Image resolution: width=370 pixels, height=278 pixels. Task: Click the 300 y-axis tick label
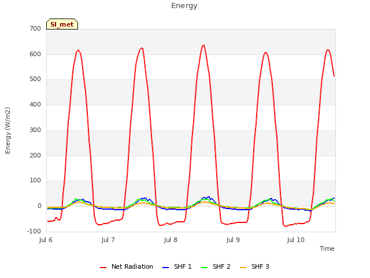click(35, 130)
